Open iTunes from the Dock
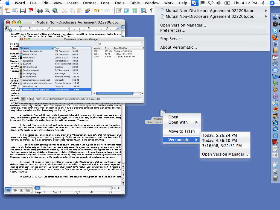This screenshot has height=210, width=280. click(275, 103)
